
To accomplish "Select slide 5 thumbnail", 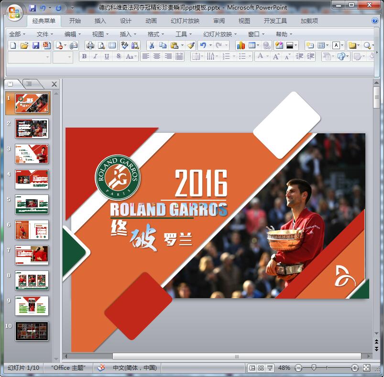I will (32, 205).
